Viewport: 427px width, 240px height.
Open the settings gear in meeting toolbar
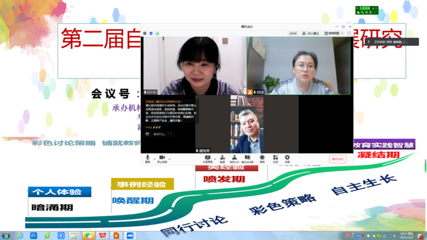point(288,158)
